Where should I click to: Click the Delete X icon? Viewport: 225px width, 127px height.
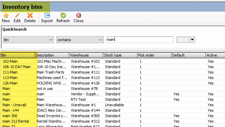[x=30, y=15]
